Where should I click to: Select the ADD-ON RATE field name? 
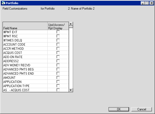click(13, 57)
